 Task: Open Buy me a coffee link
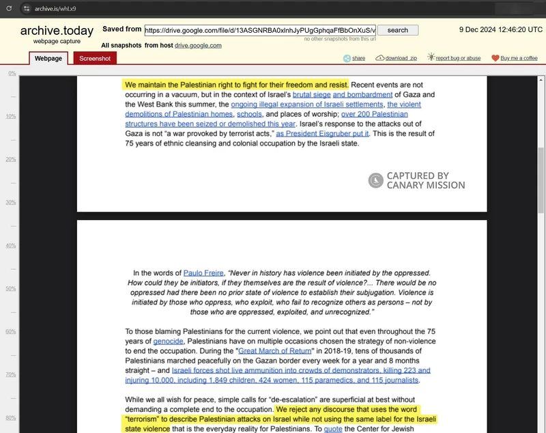pos(519,58)
